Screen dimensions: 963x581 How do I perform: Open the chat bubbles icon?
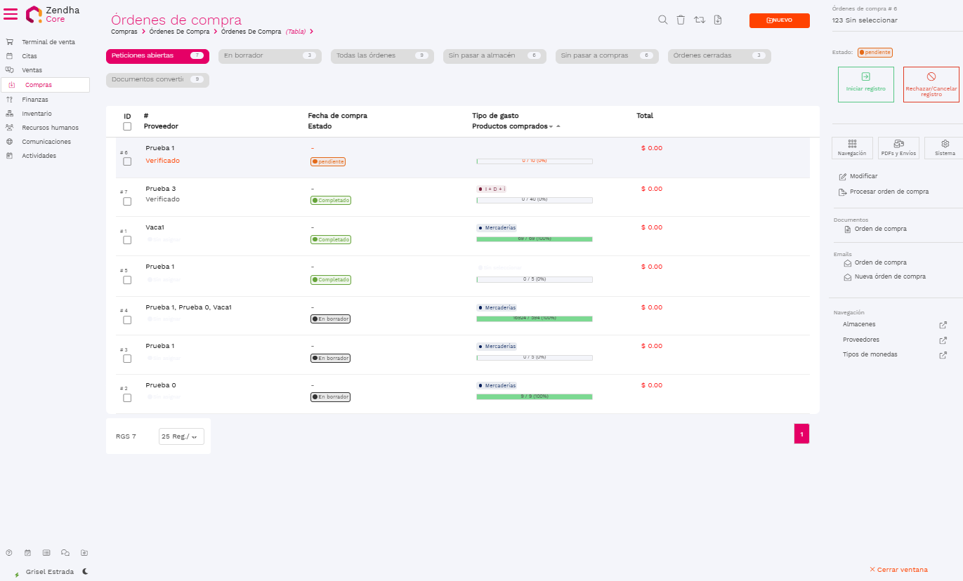click(65, 552)
